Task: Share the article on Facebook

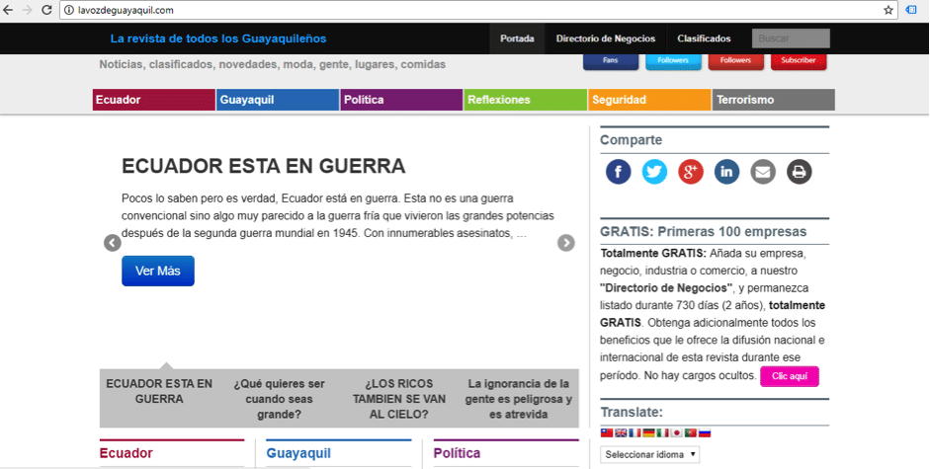Action: 618,172
